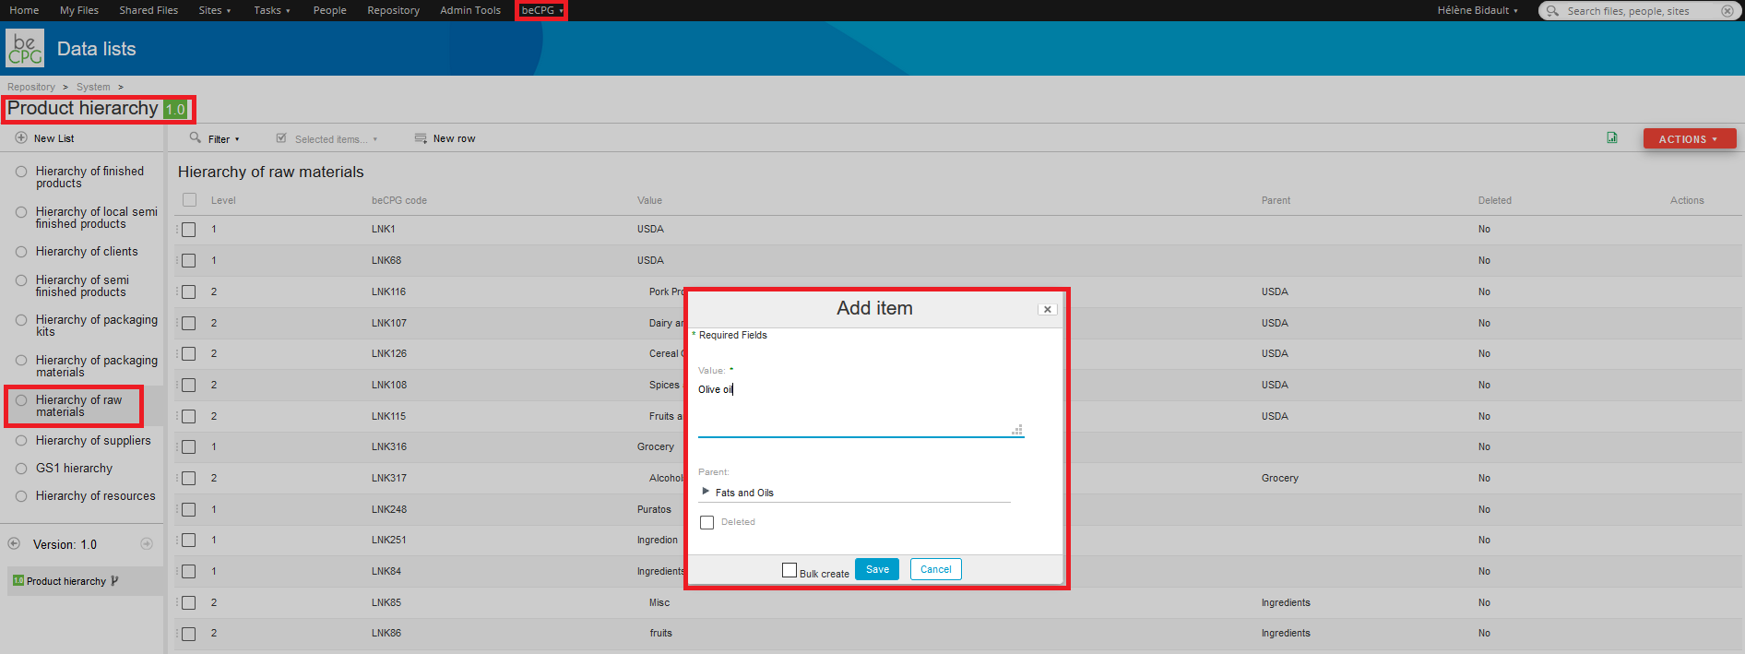Click the export spreadsheet icon near Actions
Screen dimensions: 1745x654
[x=1612, y=137]
